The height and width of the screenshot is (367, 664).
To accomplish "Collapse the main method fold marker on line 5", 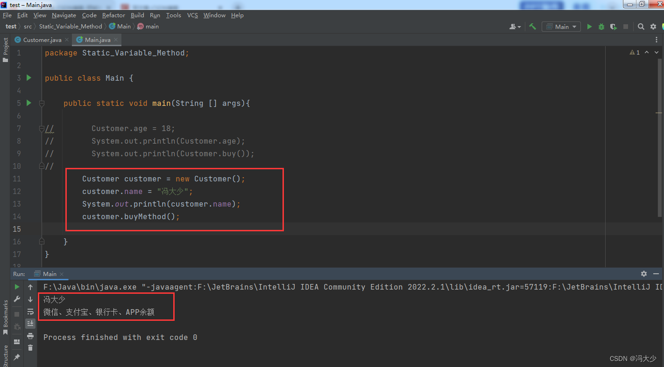I will (x=42, y=103).
